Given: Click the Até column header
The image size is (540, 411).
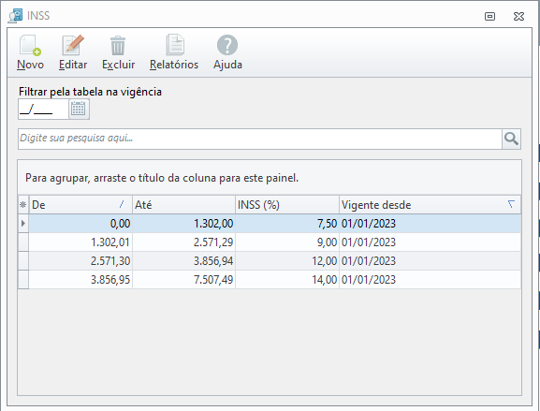Looking at the screenshot, I should click(x=184, y=205).
